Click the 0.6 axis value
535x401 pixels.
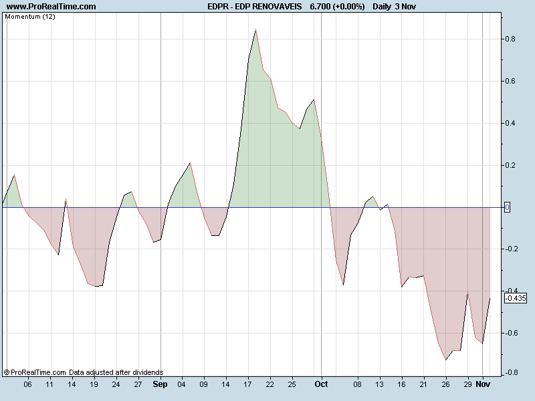coord(510,81)
